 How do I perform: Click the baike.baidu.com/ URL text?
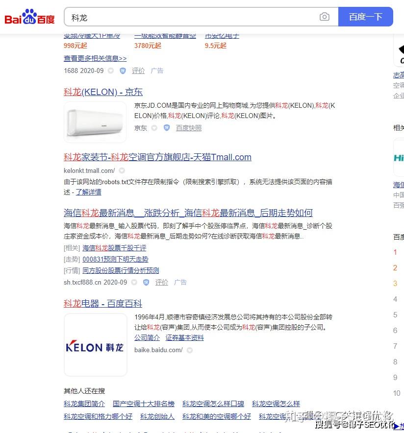click(159, 350)
